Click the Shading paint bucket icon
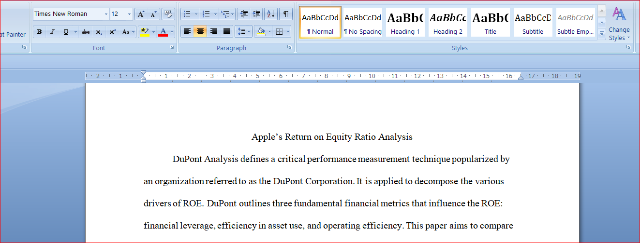The width and height of the screenshot is (640, 243). coord(261,32)
